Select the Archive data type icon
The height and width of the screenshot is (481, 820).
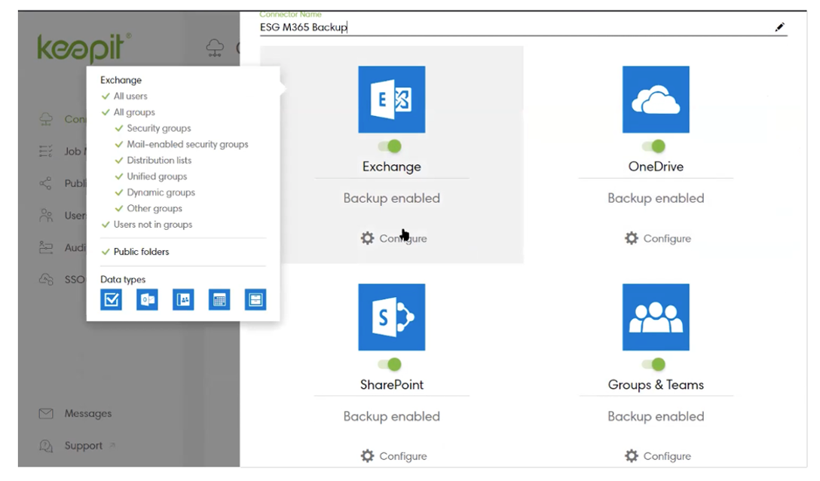(x=255, y=300)
